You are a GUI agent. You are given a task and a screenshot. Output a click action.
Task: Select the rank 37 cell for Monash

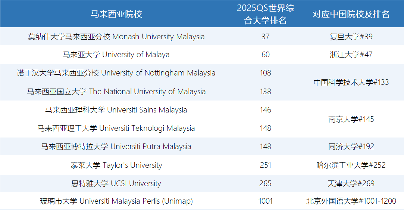265,37
